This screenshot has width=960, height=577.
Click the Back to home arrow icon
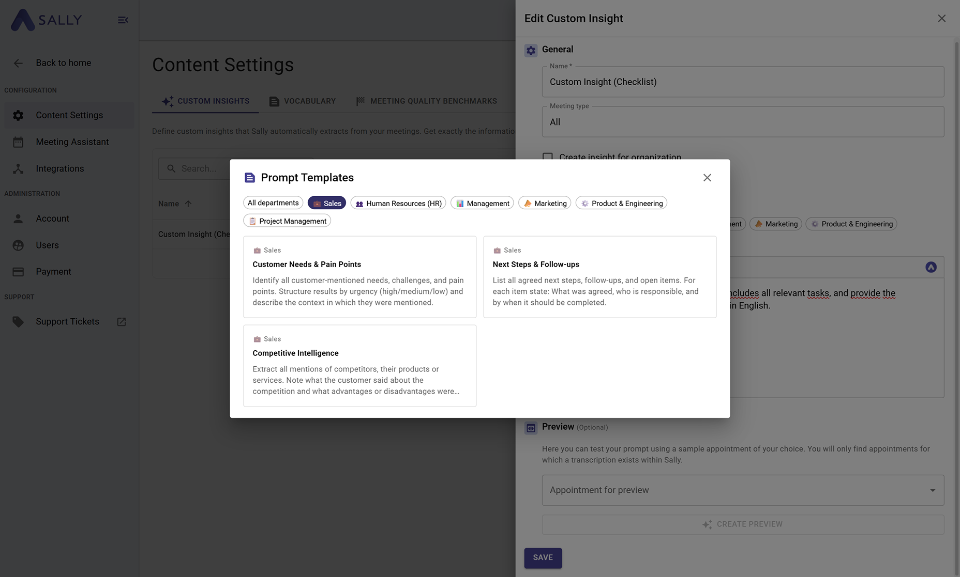click(x=18, y=63)
